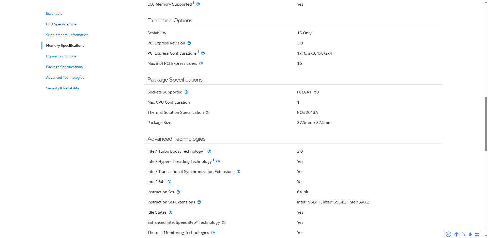Go to CPU Specifications in sidebar

tap(61, 24)
